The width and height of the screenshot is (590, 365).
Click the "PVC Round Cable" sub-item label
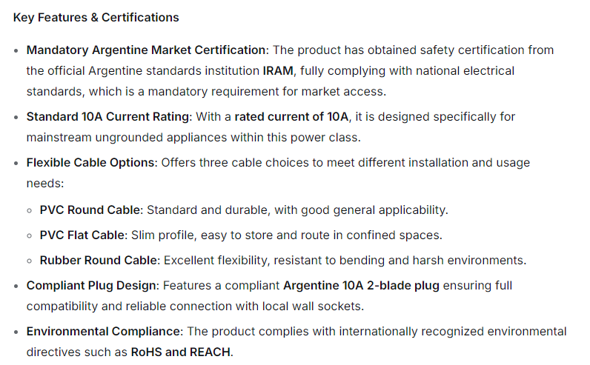[x=90, y=210]
